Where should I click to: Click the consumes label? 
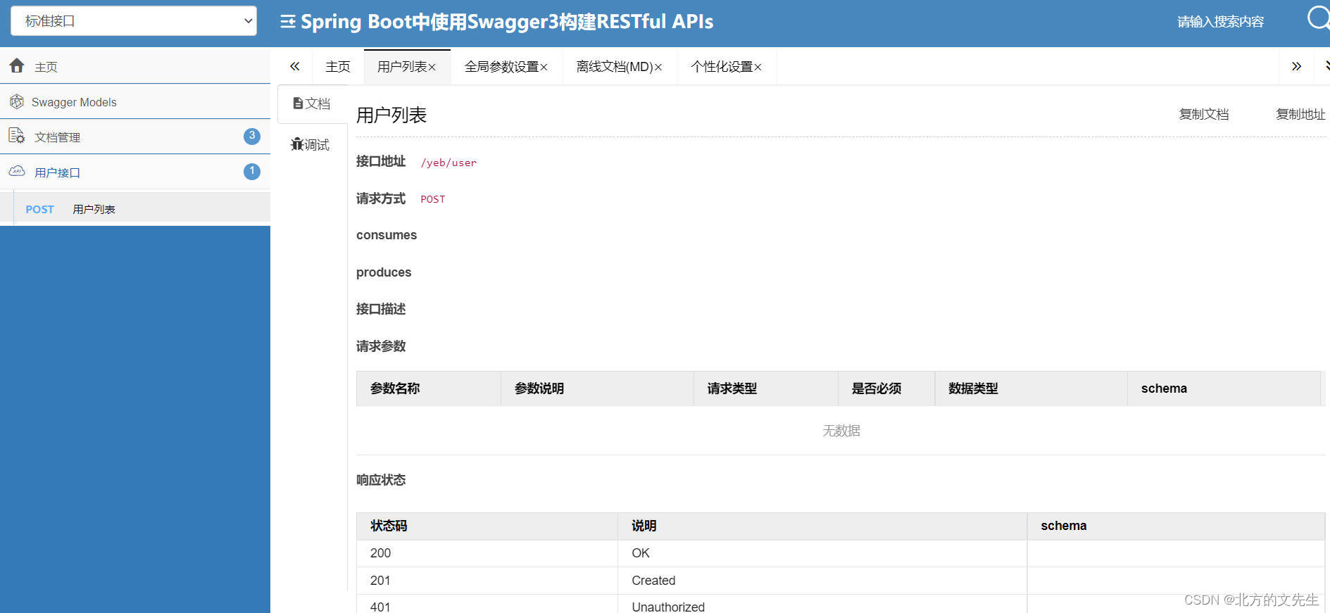pos(387,235)
